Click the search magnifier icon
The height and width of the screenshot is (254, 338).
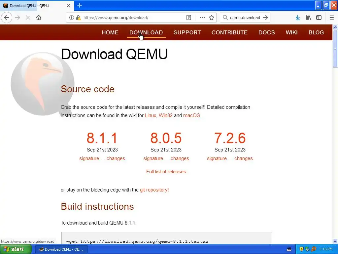click(225, 18)
